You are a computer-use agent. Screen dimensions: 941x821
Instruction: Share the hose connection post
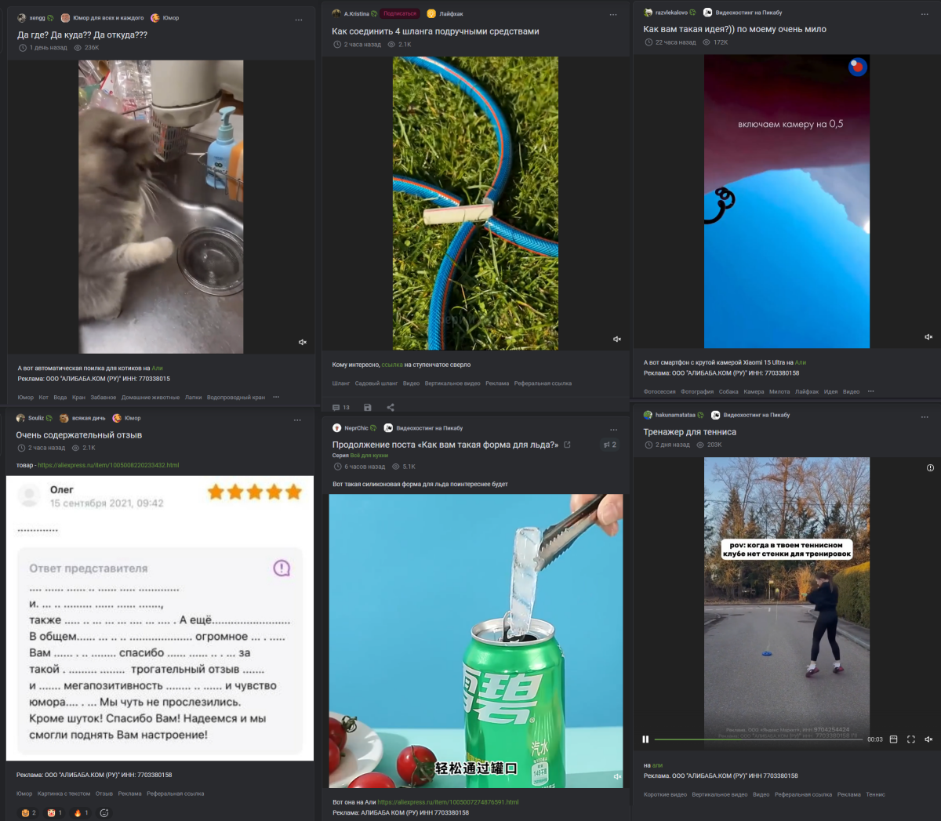[390, 407]
